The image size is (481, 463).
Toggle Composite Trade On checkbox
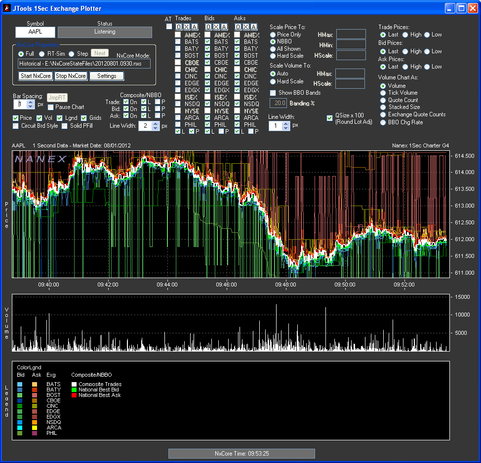(x=126, y=102)
